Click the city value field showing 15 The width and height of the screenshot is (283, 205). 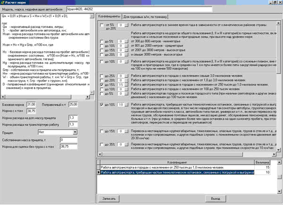point(121,85)
